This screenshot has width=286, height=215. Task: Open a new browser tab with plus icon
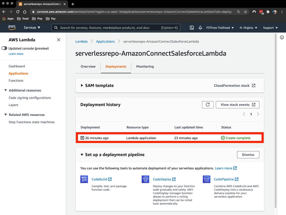coord(73,4)
